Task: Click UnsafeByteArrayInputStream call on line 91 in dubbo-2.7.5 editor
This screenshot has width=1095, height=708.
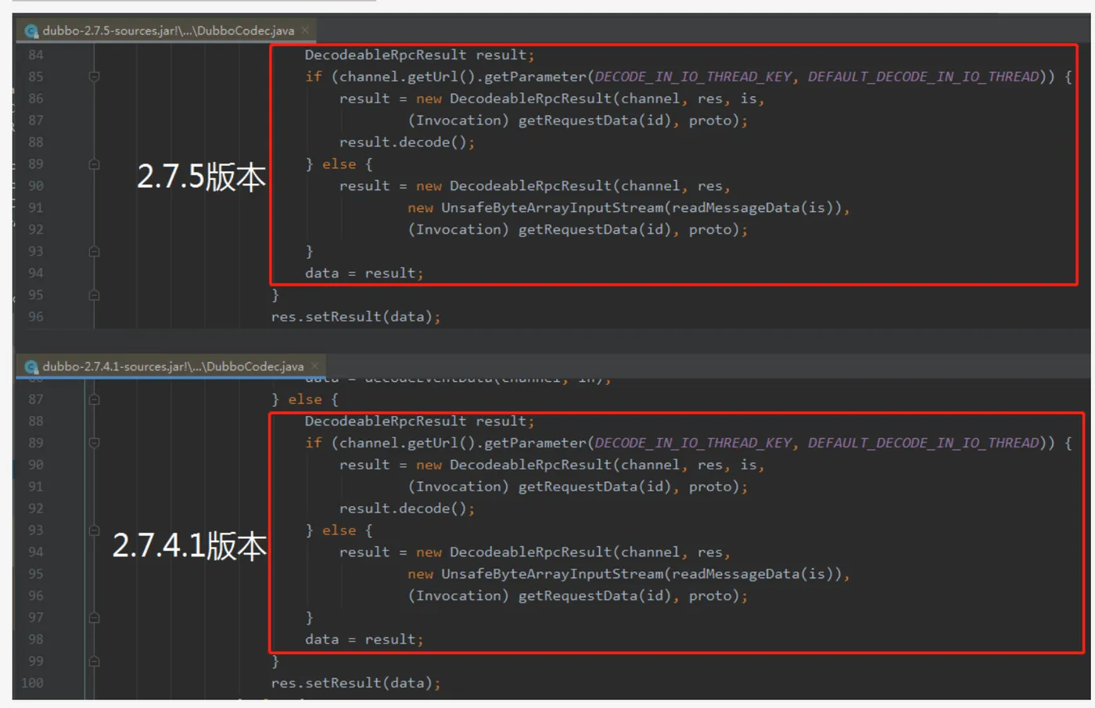Action: pyautogui.click(x=629, y=208)
